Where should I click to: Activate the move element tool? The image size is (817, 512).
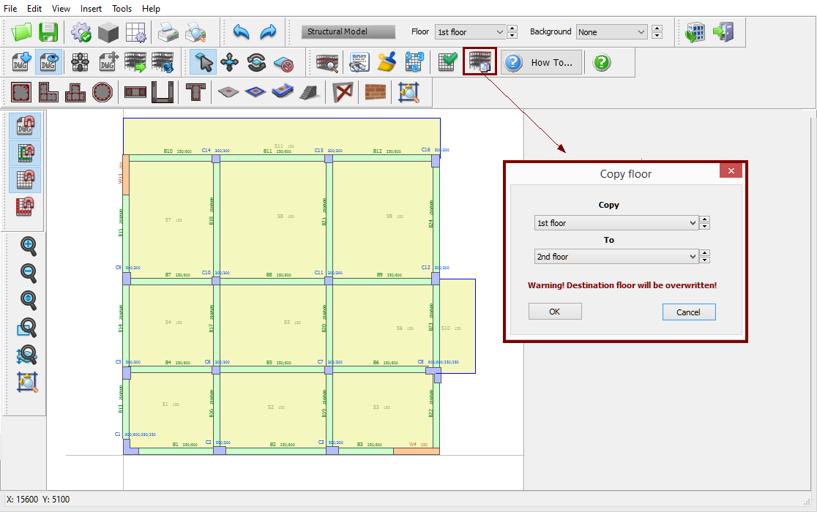click(230, 62)
